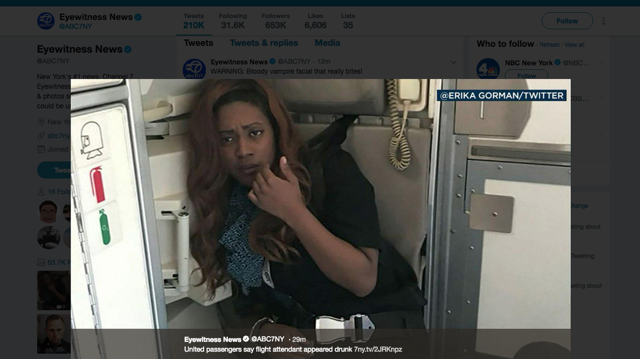
Task: Follow NBC New York from suggestions
Action: 526,75
